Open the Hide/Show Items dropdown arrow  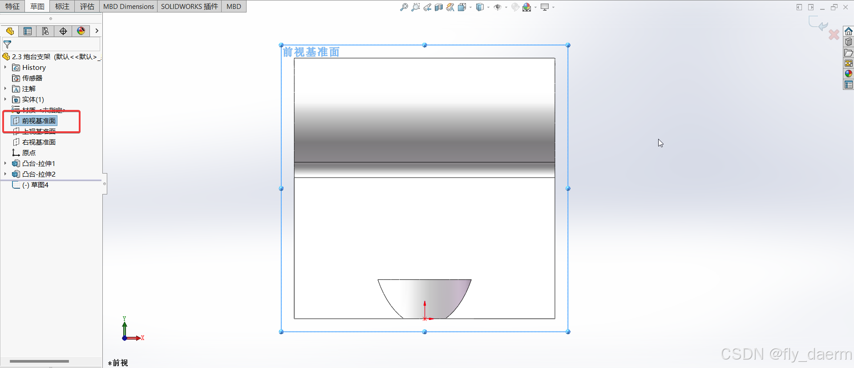(506, 7)
